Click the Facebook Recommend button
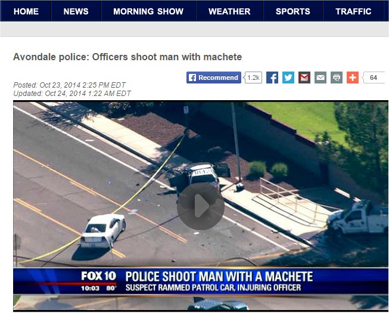The image size is (389, 313). click(x=214, y=78)
